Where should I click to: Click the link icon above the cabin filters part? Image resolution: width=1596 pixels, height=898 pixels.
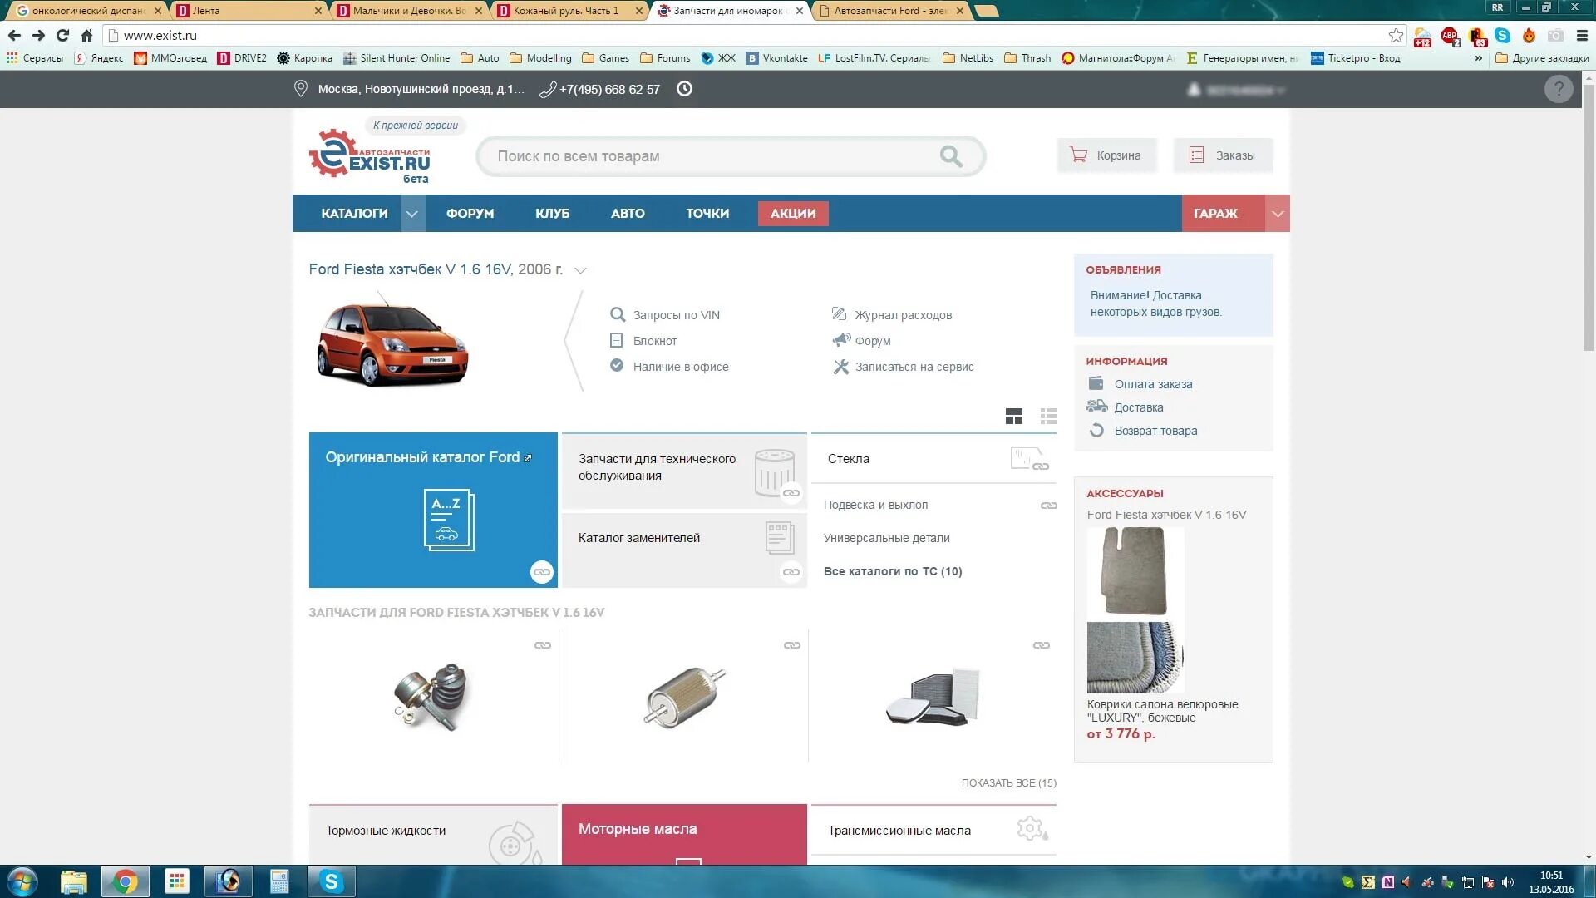coord(1042,645)
